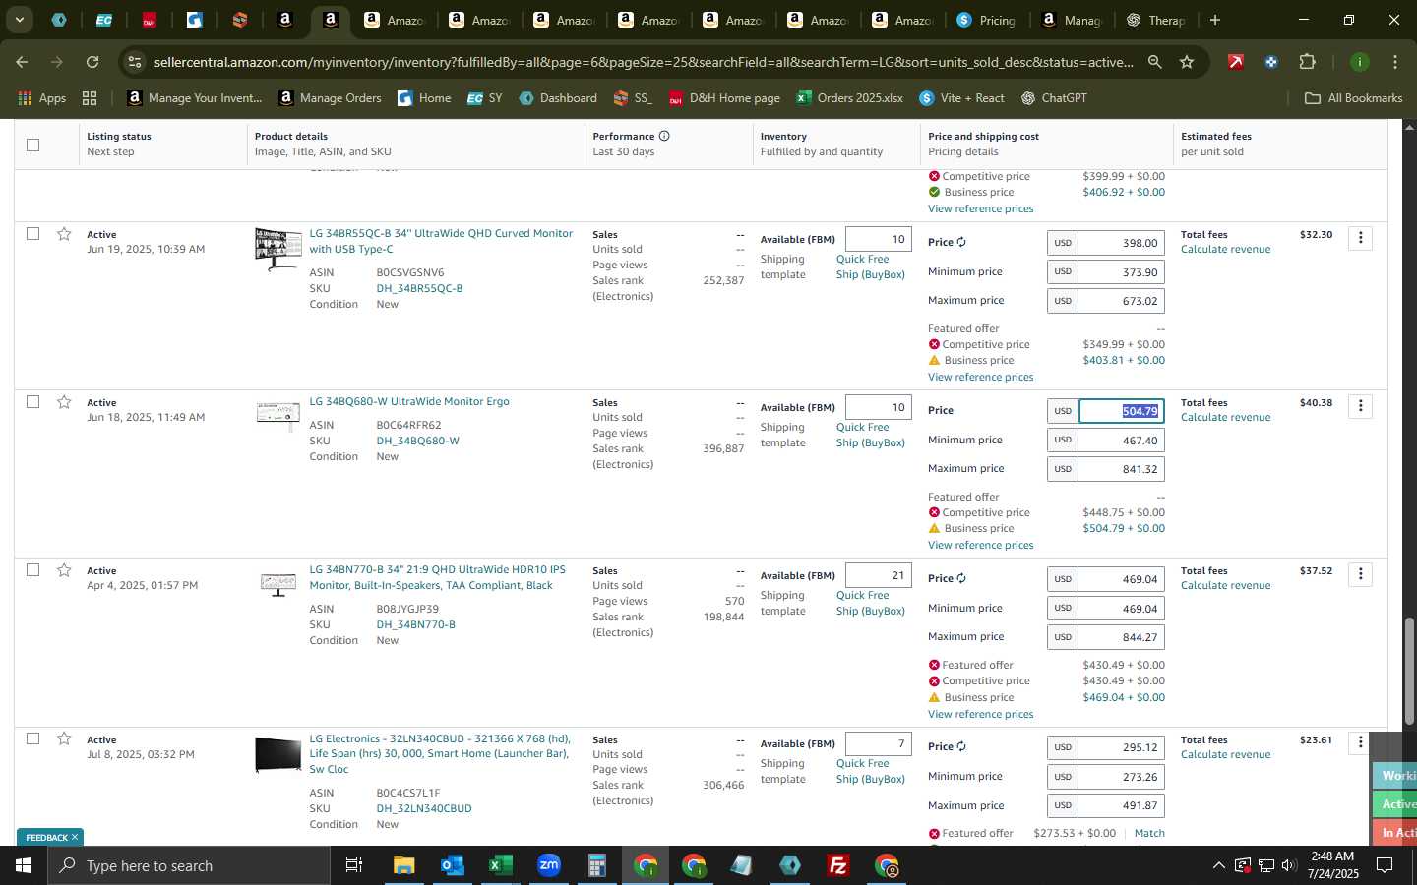Click price refresh icon for LG 32LN340CBUD
Screen dimensions: 1417x885
[x=961, y=747]
